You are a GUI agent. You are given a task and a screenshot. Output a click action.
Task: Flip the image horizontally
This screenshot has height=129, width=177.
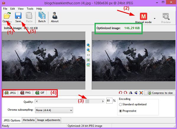tap(131, 93)
